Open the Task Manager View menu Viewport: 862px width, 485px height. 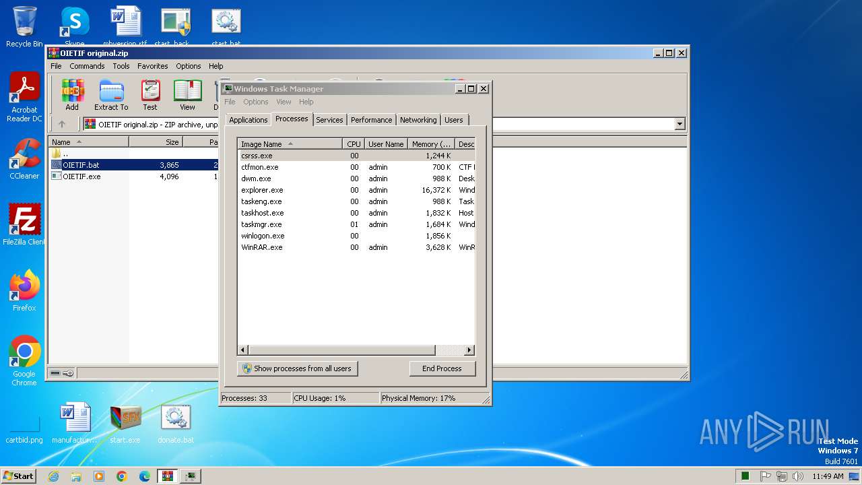point(284,102)
